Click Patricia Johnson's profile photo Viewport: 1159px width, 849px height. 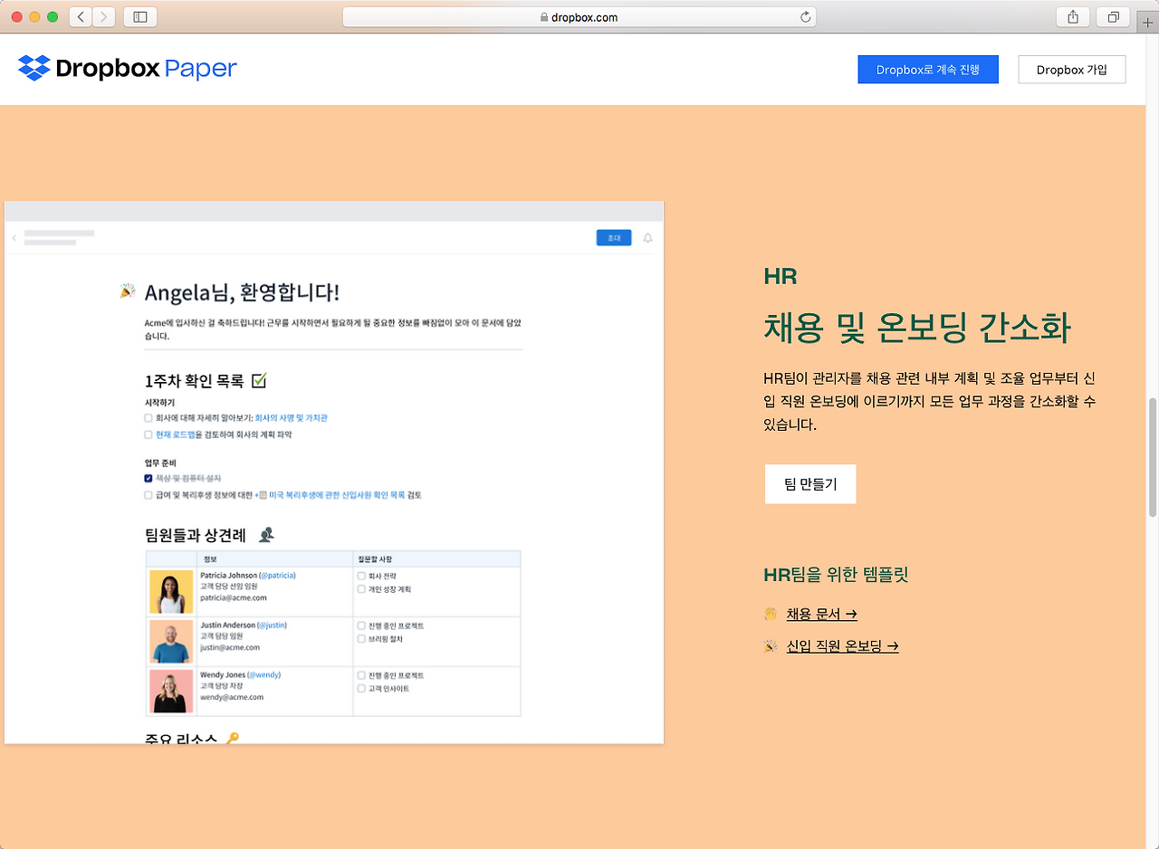pos(171,593)
